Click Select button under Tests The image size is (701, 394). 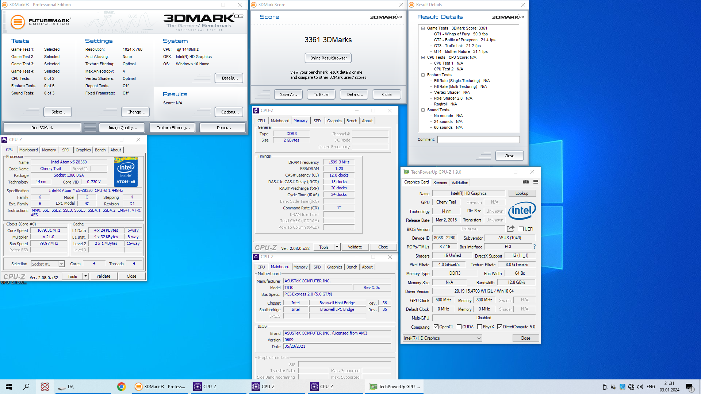58,112
